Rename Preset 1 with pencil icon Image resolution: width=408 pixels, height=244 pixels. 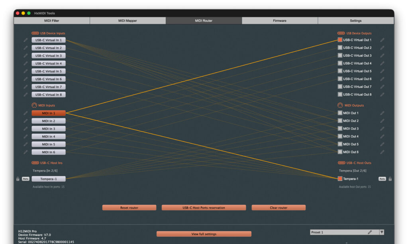(x=370, y=232)
